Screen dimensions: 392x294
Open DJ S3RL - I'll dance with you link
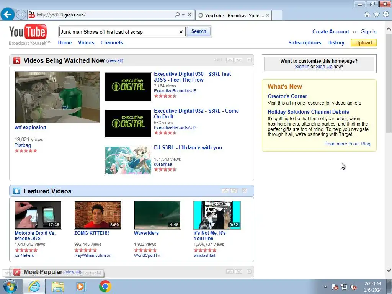(188, 147)
